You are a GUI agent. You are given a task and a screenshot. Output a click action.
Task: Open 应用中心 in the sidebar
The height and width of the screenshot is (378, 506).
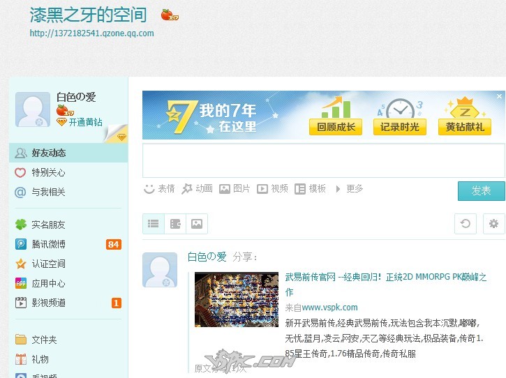pyautogui.click(x=68, y=283)
